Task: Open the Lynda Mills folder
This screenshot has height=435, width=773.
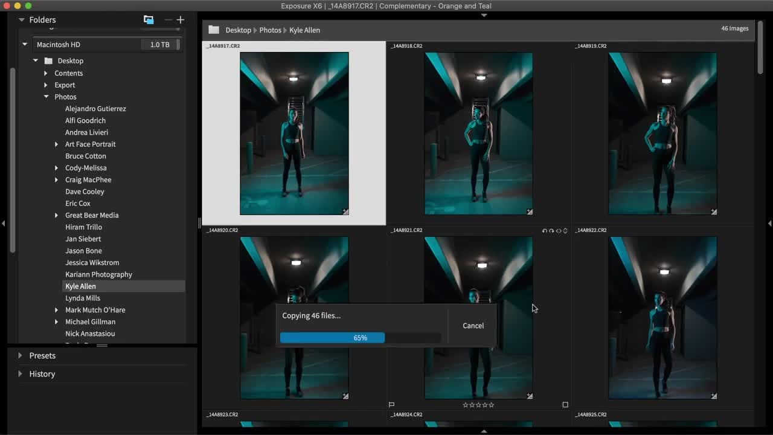Action: [83, 298]
